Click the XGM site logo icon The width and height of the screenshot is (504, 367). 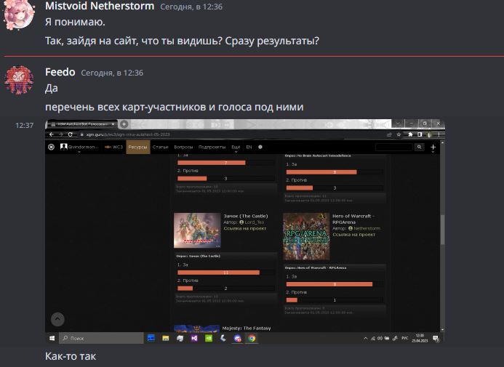click(51, 147)
